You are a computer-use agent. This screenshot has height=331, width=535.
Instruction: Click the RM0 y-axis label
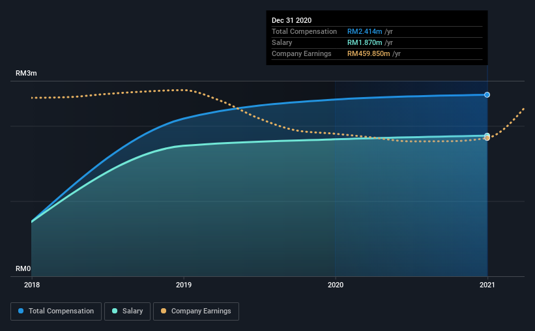pyautogui.click(x=23, y=269)
